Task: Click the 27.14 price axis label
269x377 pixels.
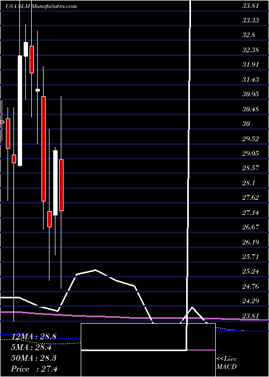Action: [x=251, y=213]
